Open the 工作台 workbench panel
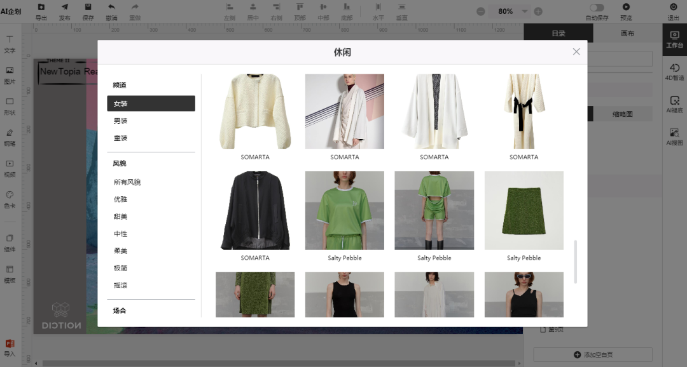 (x=674, y=39)
